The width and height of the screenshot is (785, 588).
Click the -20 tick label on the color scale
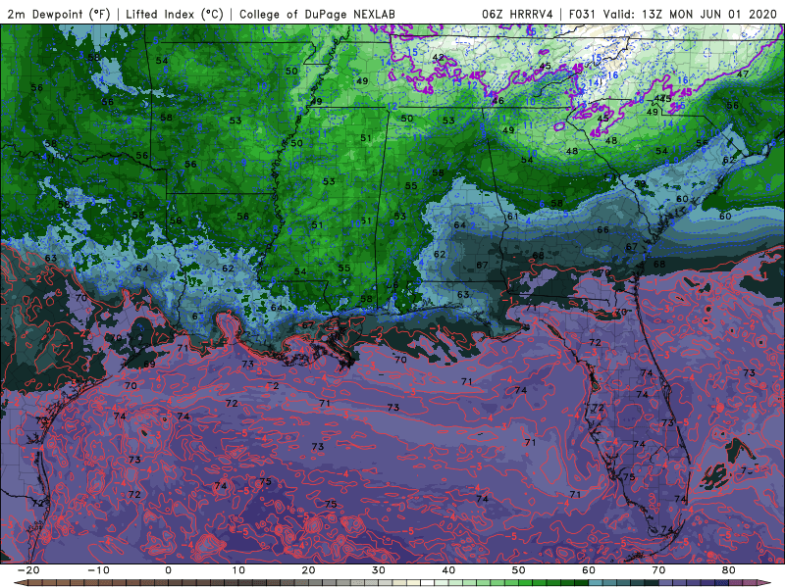coord(28,570)
